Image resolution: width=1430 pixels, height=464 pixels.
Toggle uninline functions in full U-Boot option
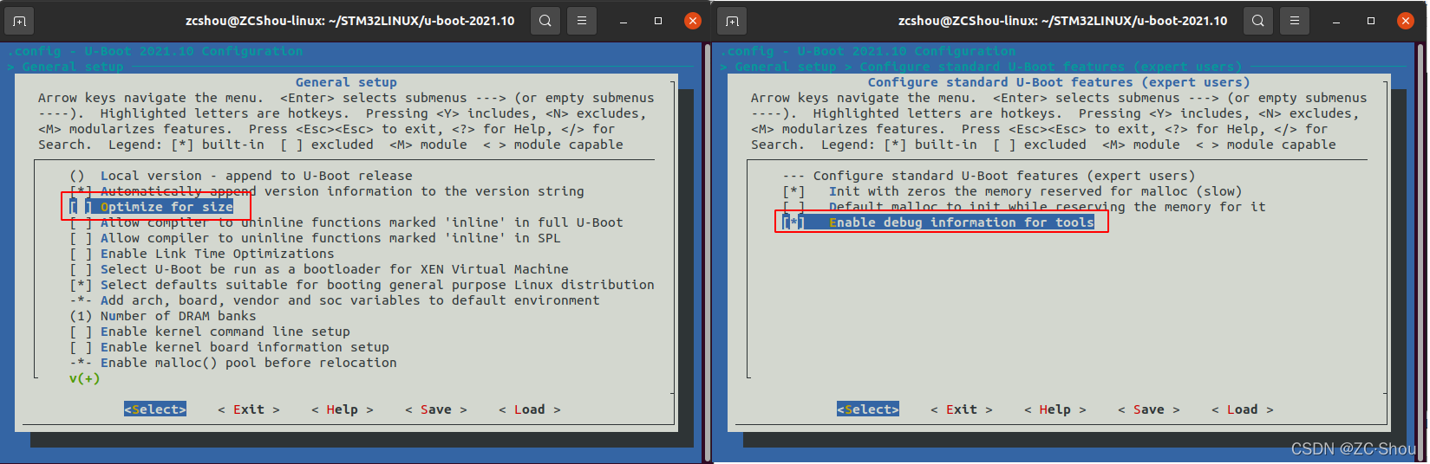pyautogui.click(x=346, y=222)
